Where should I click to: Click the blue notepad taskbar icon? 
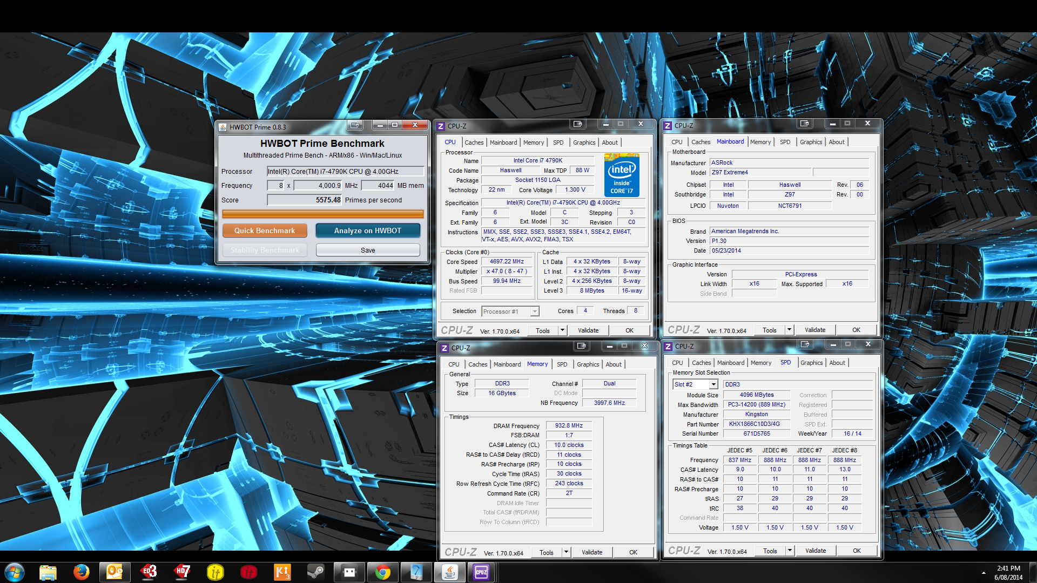coord(416,572)
